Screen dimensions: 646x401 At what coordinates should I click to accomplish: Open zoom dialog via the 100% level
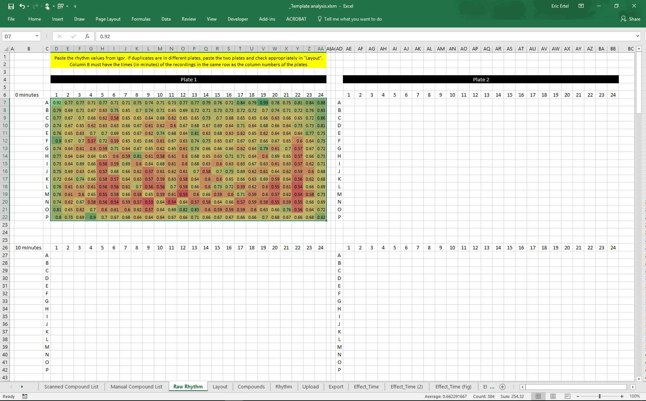[x=635, y=396]
